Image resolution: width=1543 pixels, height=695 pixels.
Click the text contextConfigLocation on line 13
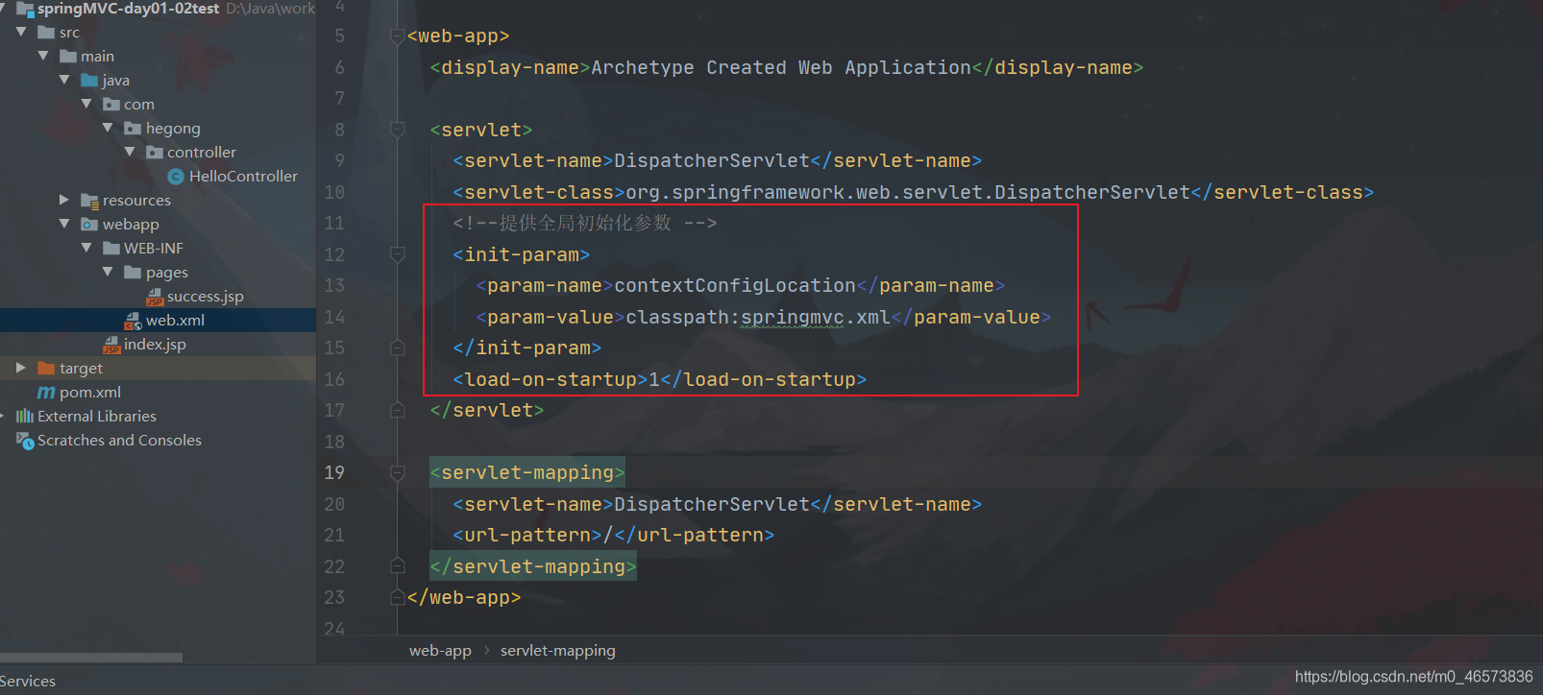(x=735, y=285)
